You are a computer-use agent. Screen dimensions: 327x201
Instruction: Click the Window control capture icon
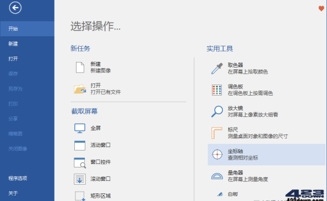tap(80, 163)
